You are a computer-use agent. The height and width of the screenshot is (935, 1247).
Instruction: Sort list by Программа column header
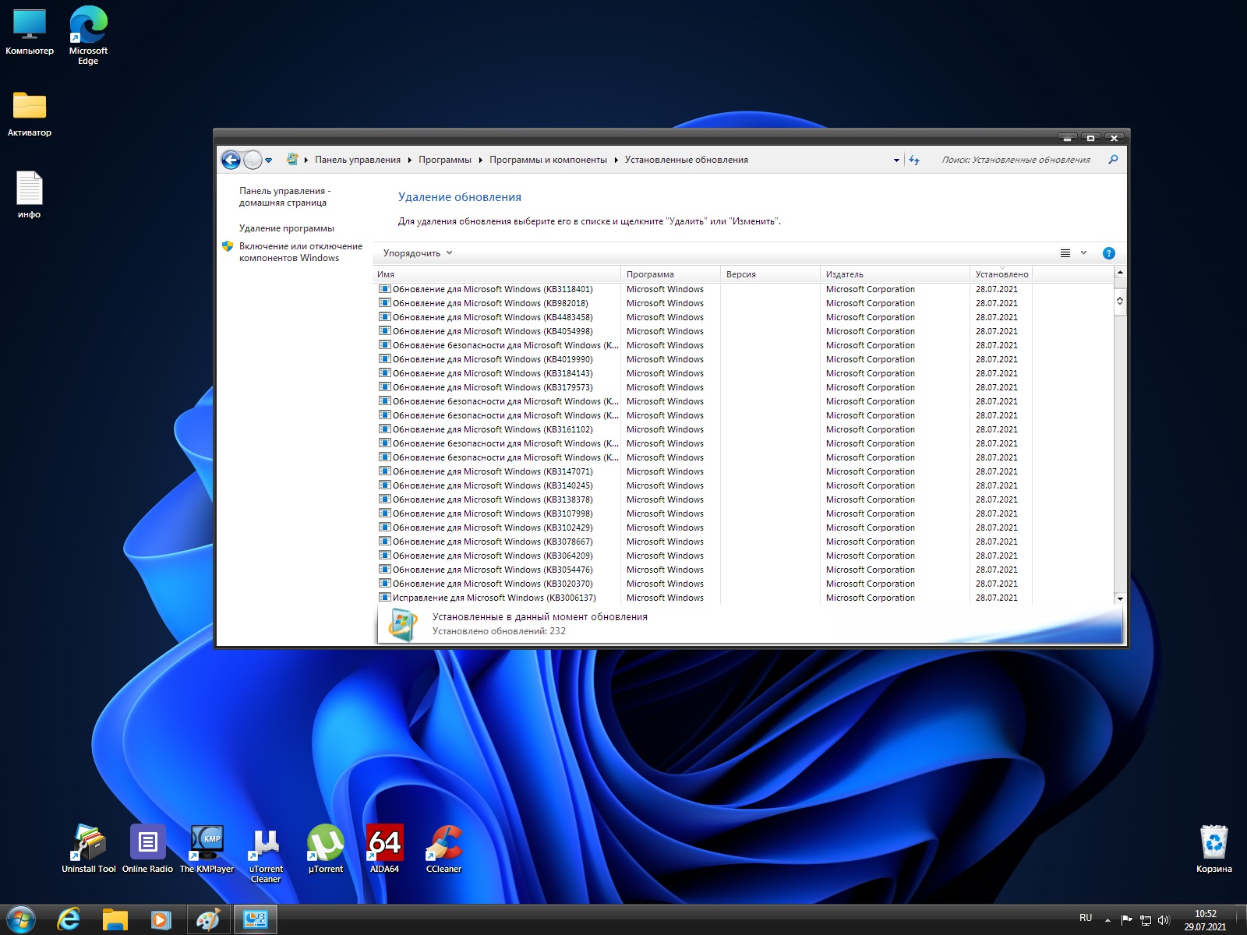tap(670, 274)
